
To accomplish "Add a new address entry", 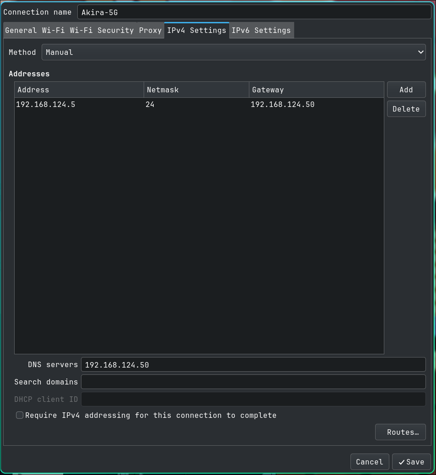I will point(406,90).
